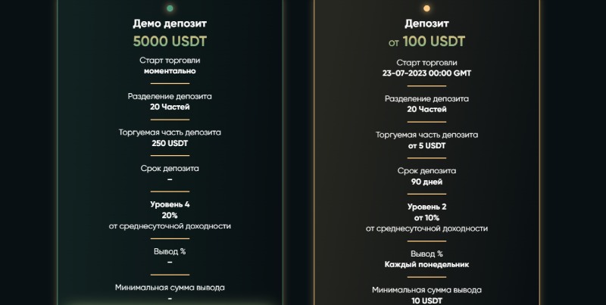Click the от 100 USDT amount
Image resolution: width=606 pixels, height=305 pixels.
click(x=426, y=41)
